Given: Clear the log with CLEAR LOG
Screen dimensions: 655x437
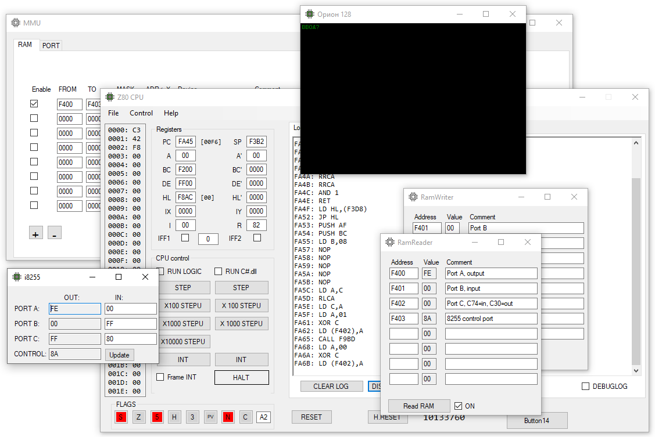Looking at the screenshot, I should (x=331, y=386).
